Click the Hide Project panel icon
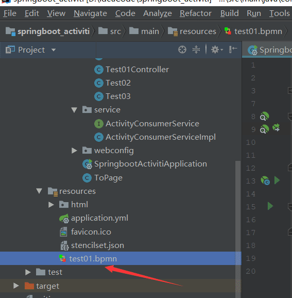 point(233,49)
